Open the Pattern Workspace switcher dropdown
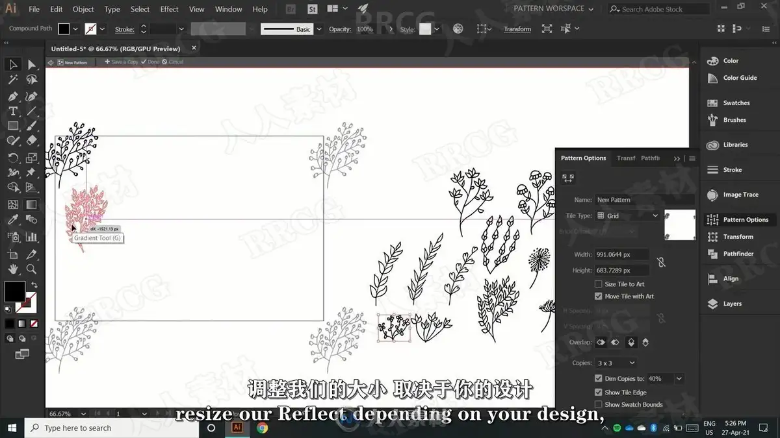This screenshot has width=780, height=438. pos(553,8)
